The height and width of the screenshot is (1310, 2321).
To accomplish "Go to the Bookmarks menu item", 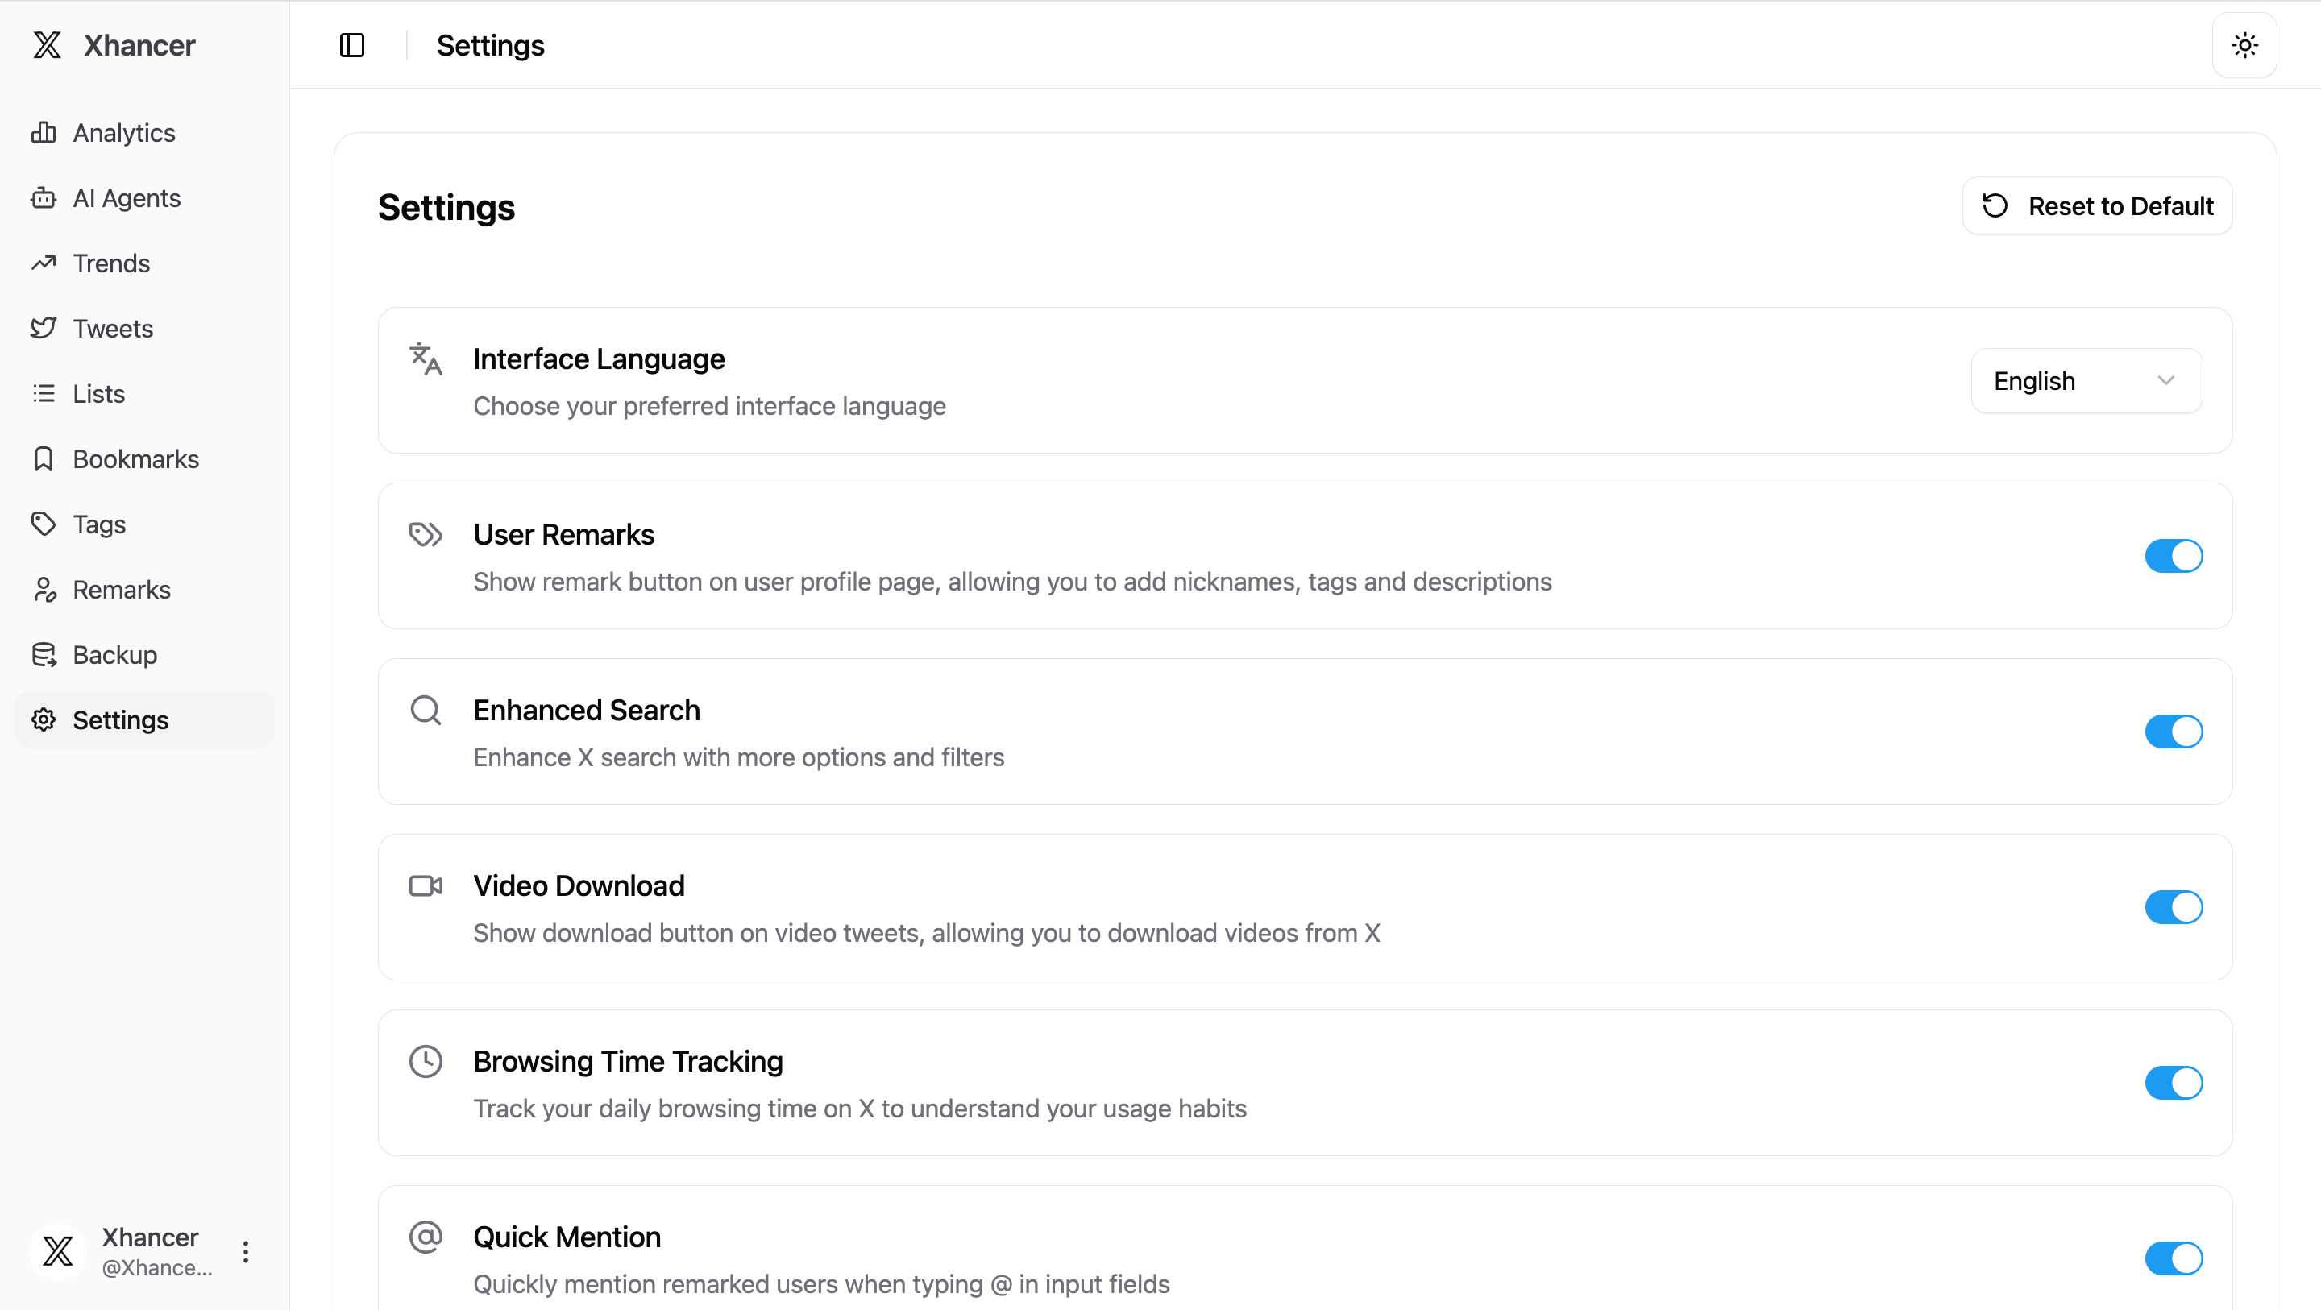I will 135,459.
